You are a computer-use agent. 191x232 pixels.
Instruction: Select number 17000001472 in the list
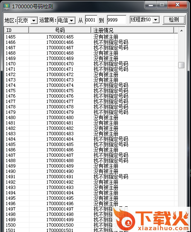[x=60, y=74]
